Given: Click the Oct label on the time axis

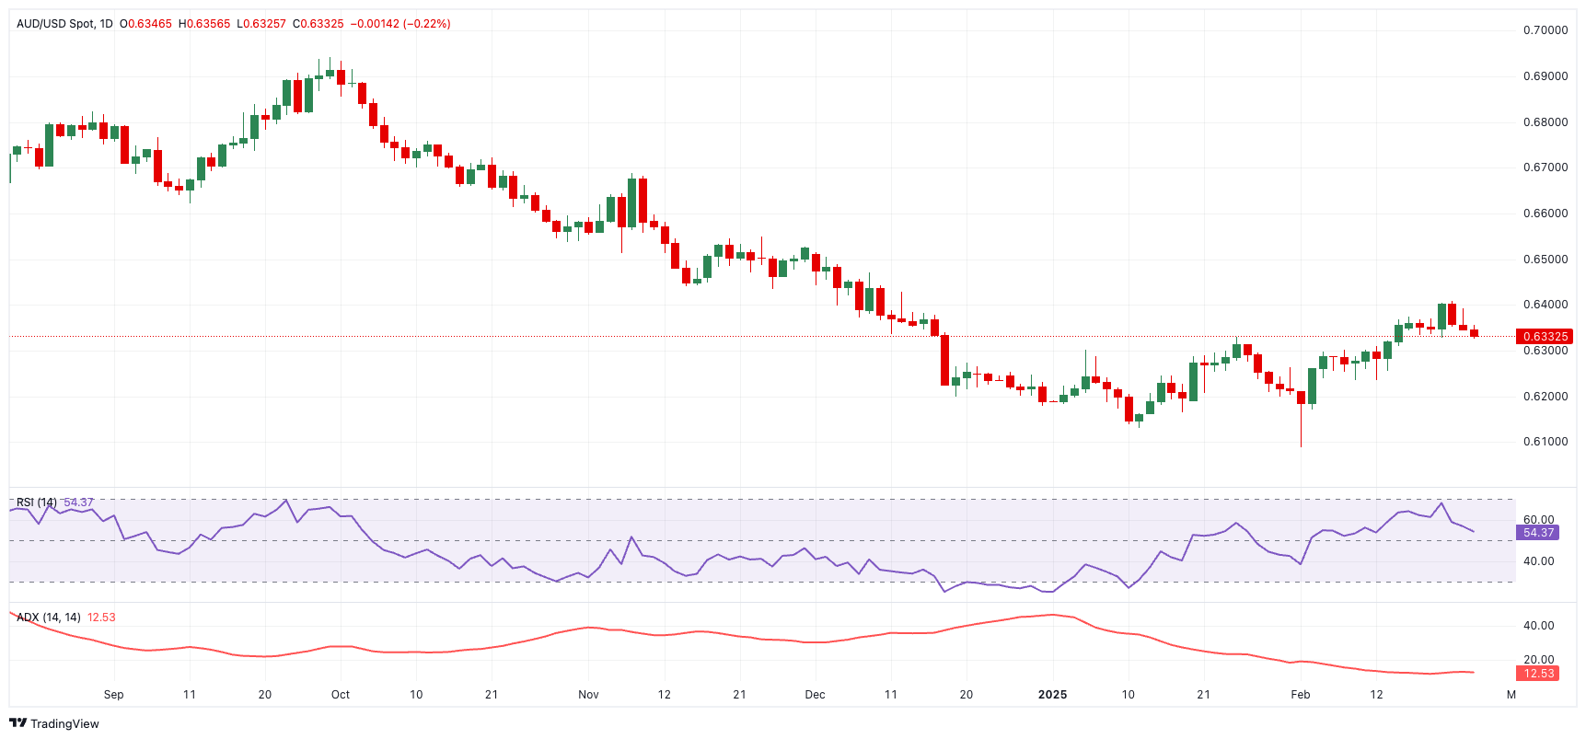Looking at the screenshot, I should click(x=341, y=695).
